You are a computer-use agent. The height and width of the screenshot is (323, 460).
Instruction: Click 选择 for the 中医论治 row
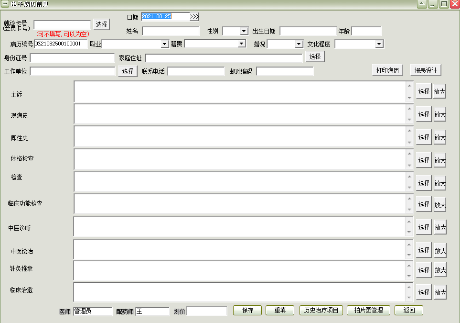click(x=424, y=250)
